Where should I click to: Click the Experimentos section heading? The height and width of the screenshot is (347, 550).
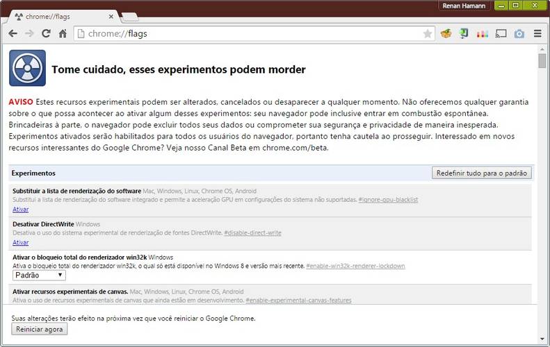(x=33, y=173)
